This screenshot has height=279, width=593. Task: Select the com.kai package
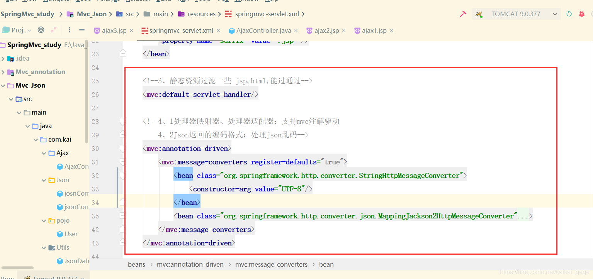coord(59,140)
